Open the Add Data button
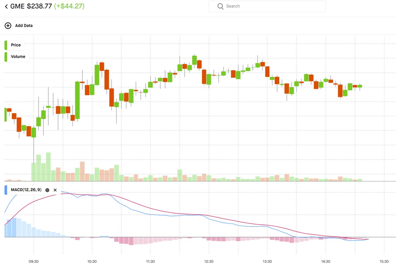 coord(19,26)
